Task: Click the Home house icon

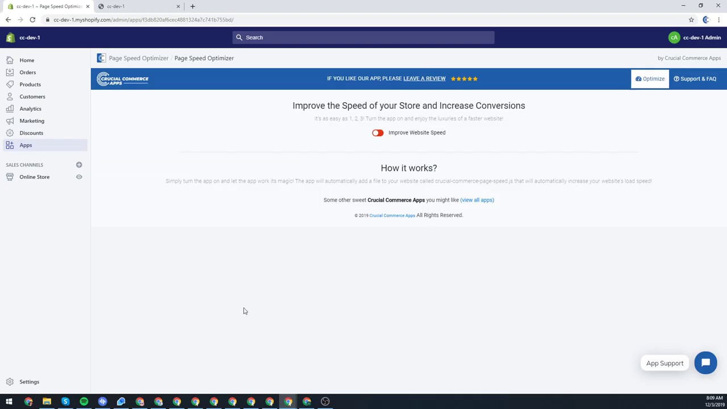Action: coord(10,60)
